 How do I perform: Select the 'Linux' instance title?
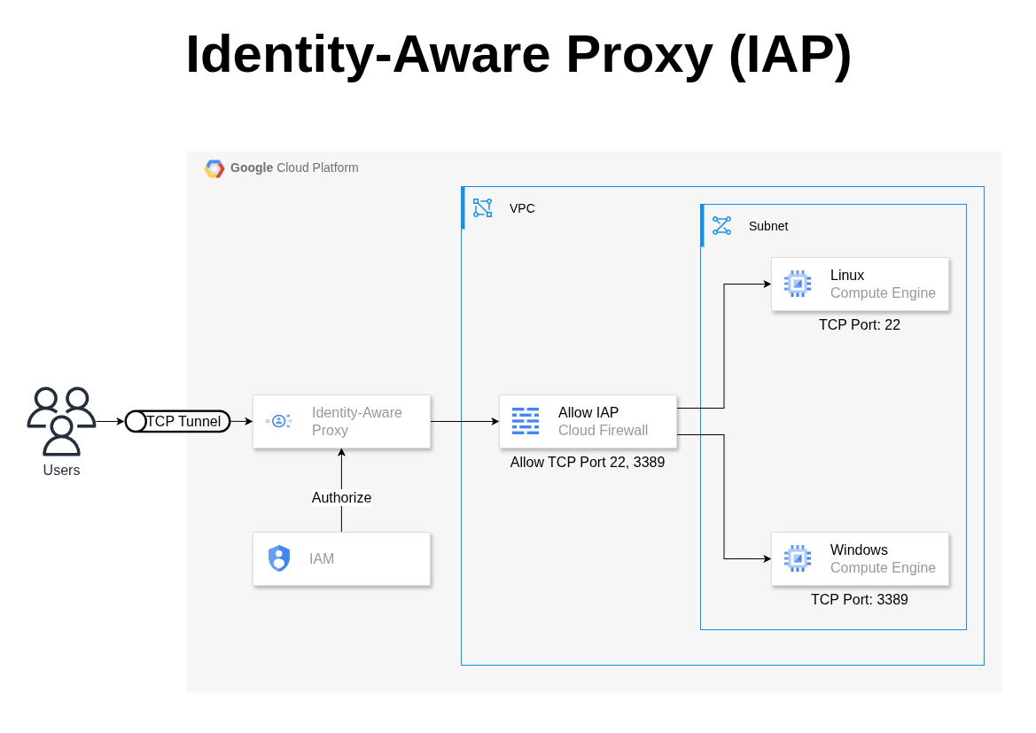point(847,275)
